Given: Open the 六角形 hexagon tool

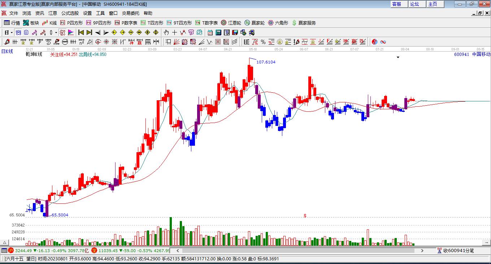Looking at the screenshot, I should (x=278, y=23).
